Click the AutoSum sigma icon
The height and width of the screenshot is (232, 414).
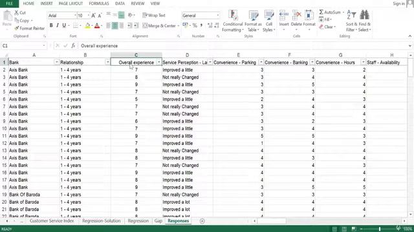point(321,12)
